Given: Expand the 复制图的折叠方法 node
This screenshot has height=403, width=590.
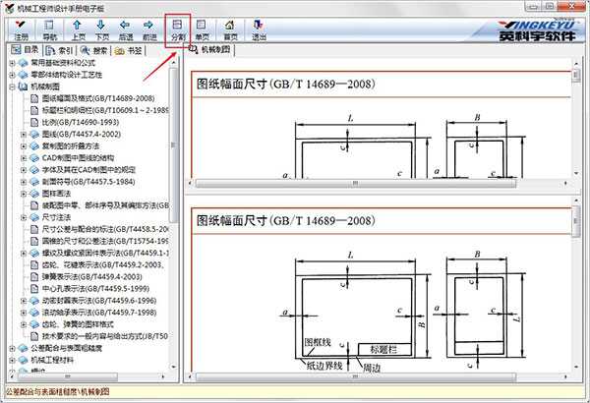Looking at the screenshot, I should click(24, 146).
